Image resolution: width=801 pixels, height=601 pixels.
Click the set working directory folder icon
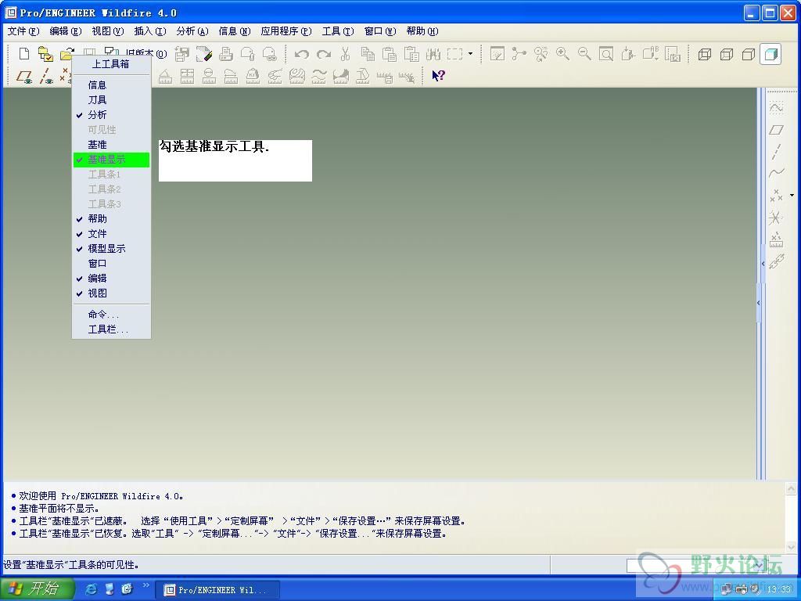(x=45, y=54)
